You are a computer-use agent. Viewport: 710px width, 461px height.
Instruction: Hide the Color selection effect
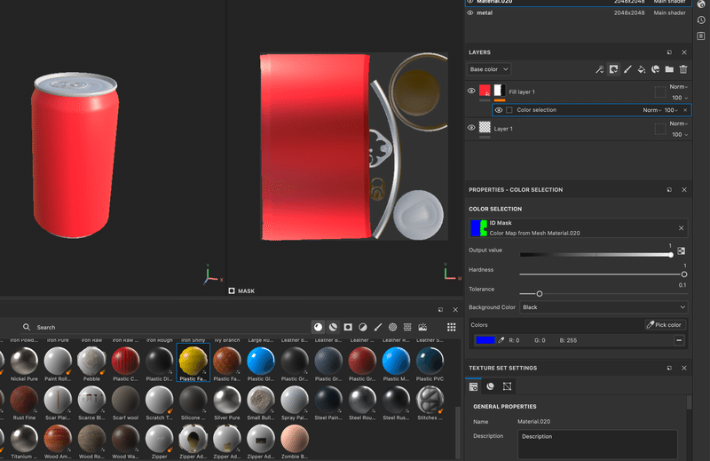(499, 110)
